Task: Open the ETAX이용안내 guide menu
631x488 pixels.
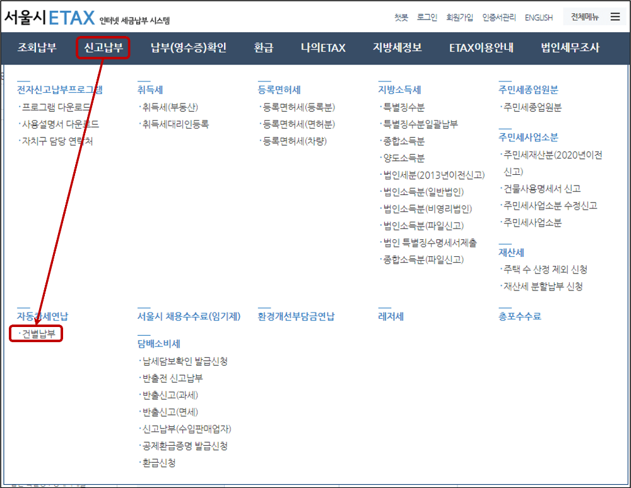Action: (481, 47)
